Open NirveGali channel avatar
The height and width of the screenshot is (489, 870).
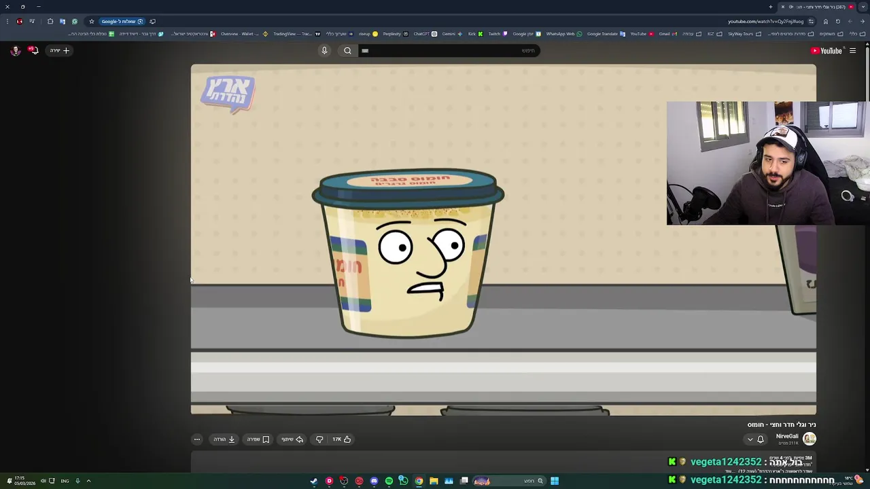pyautogui.click(x=809, y=439)
